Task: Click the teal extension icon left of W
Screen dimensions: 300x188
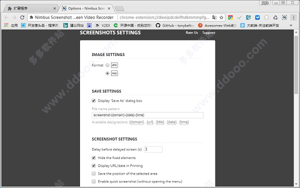Action: click(248, 17)
